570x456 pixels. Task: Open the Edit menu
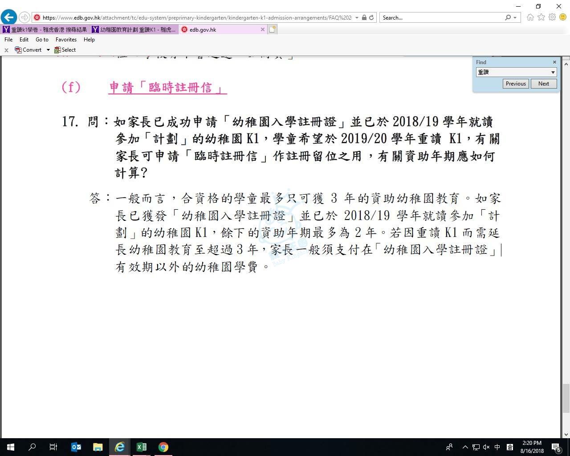pyautogui.click(x=24, y=40)
